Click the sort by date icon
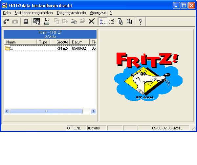This screenshot has height=165, width=197. [x=129, y=22]
